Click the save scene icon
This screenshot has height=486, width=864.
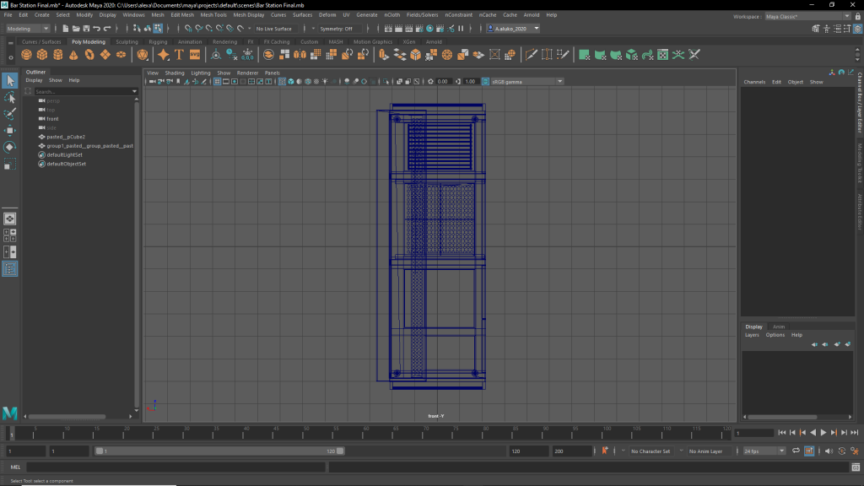coord(86,29)
